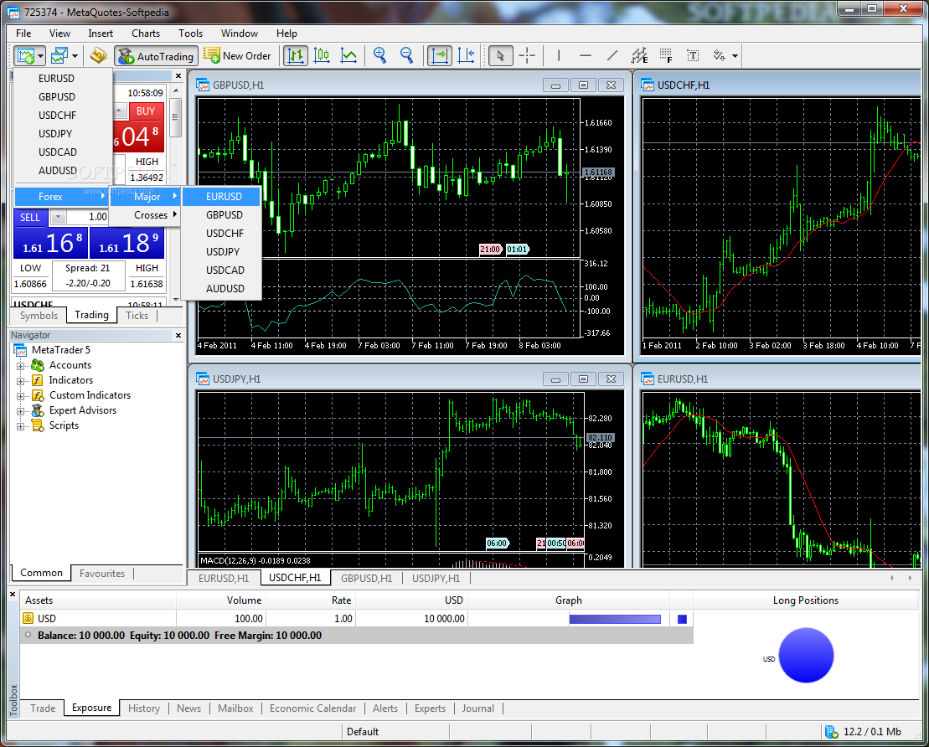Viewport: 929px width, 747px height.
Task: Click the Zoom In magnifier icon
Action: tap(379, 55)
